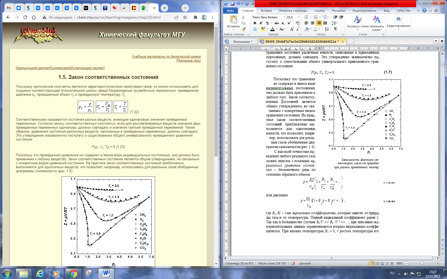
Task: Apply the yellow text highlight color
Action: pyautogui.click(x=263, y=29)
